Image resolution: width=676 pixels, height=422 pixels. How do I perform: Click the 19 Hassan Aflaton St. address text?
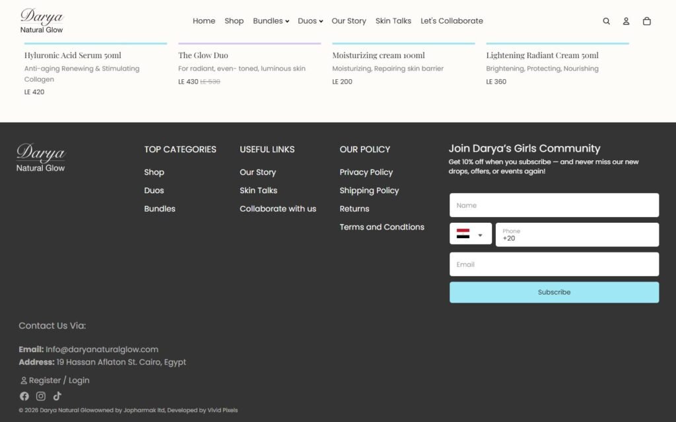tap(121, 362)
